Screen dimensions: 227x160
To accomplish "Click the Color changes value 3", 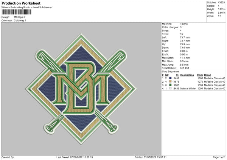I will coord(181,27).
